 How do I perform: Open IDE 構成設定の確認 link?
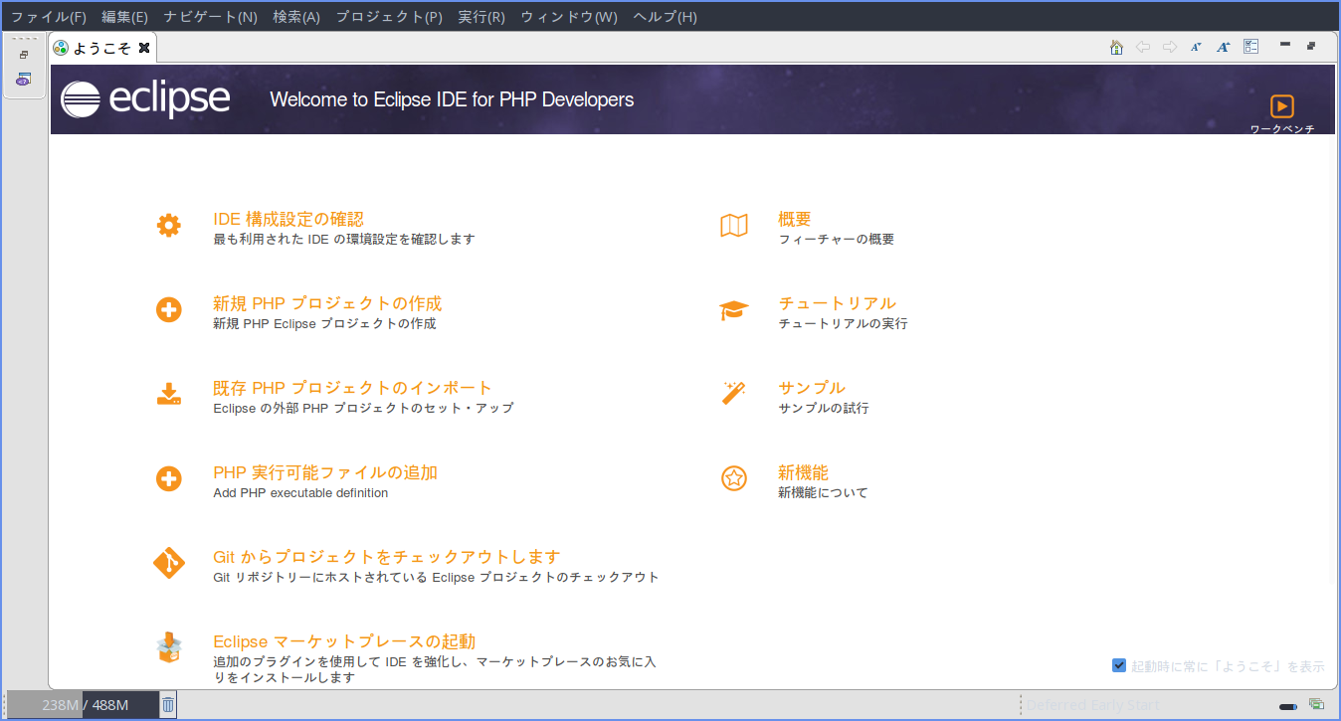(288, 219)
